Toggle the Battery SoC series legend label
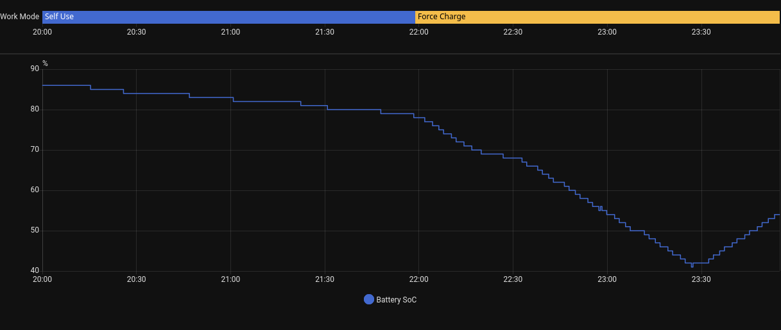This screenshot has height=330, width=781. (396, 300)
